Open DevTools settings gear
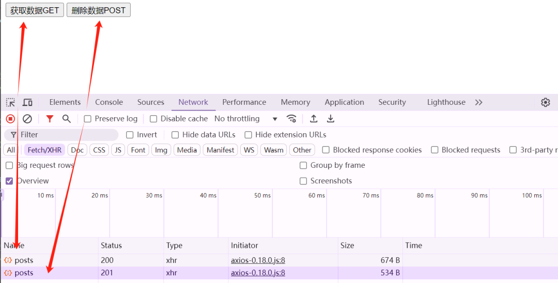 [545, 102]
